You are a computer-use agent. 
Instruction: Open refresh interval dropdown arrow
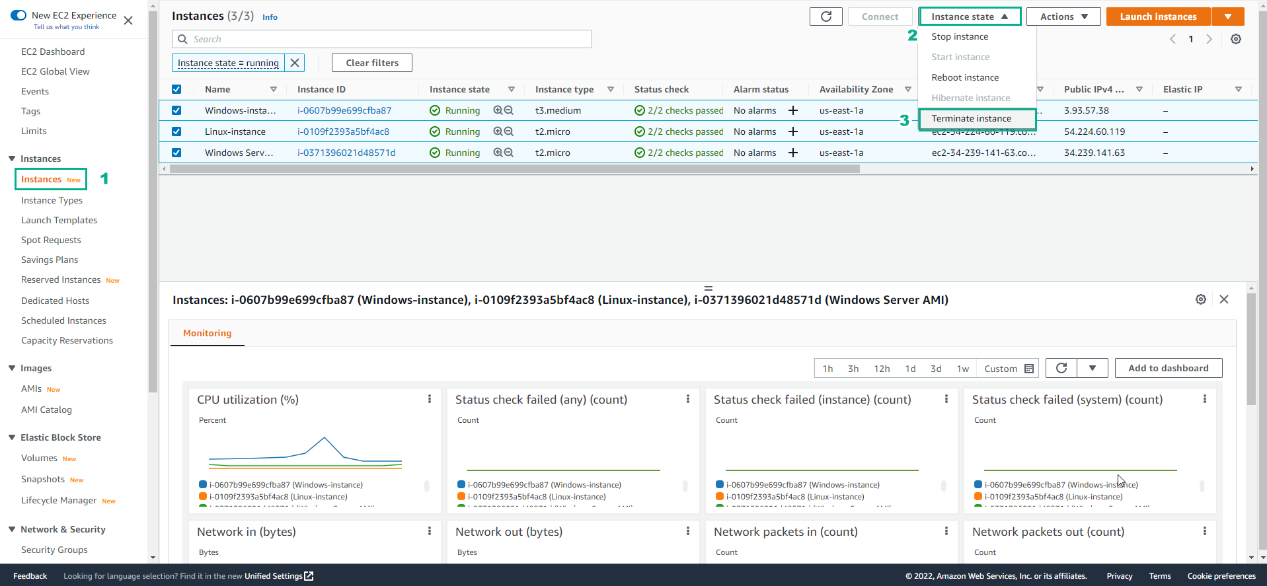coord(1093,368)
